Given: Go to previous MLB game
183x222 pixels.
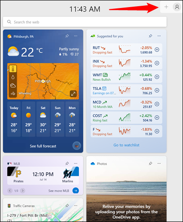Looking at the screenshot, I should (10, 190).
